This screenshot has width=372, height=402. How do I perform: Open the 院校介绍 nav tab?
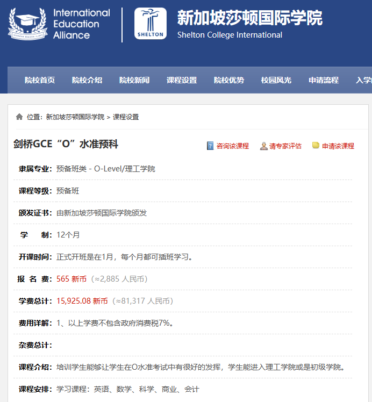[x=87, y=80]
